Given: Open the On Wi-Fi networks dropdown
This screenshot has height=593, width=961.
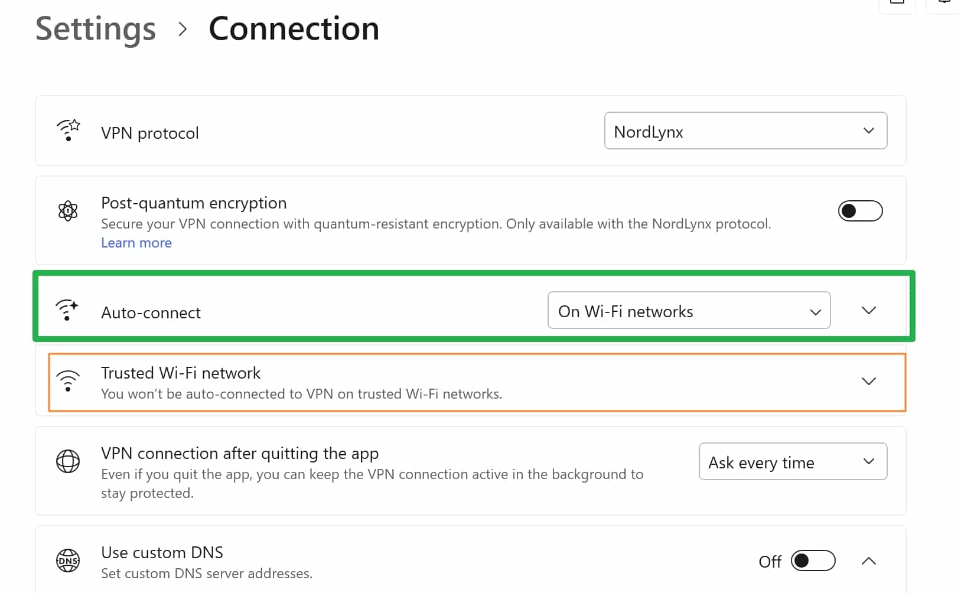Looking at the screenshot, I should (x=689, y=310).
